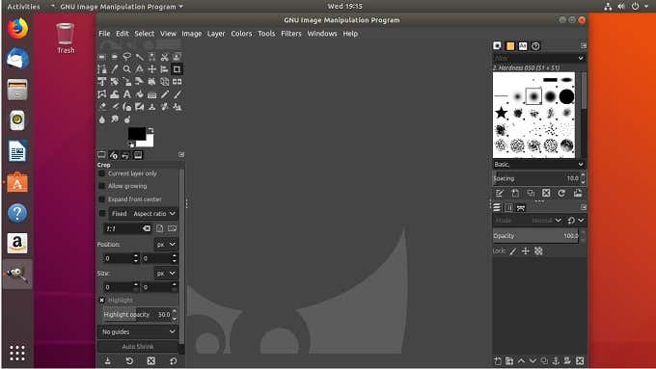Select the Color Picker eyedropper tool

tap(114, 69)
